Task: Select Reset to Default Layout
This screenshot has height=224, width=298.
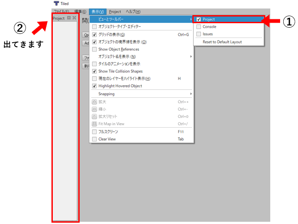Action: 222,42
